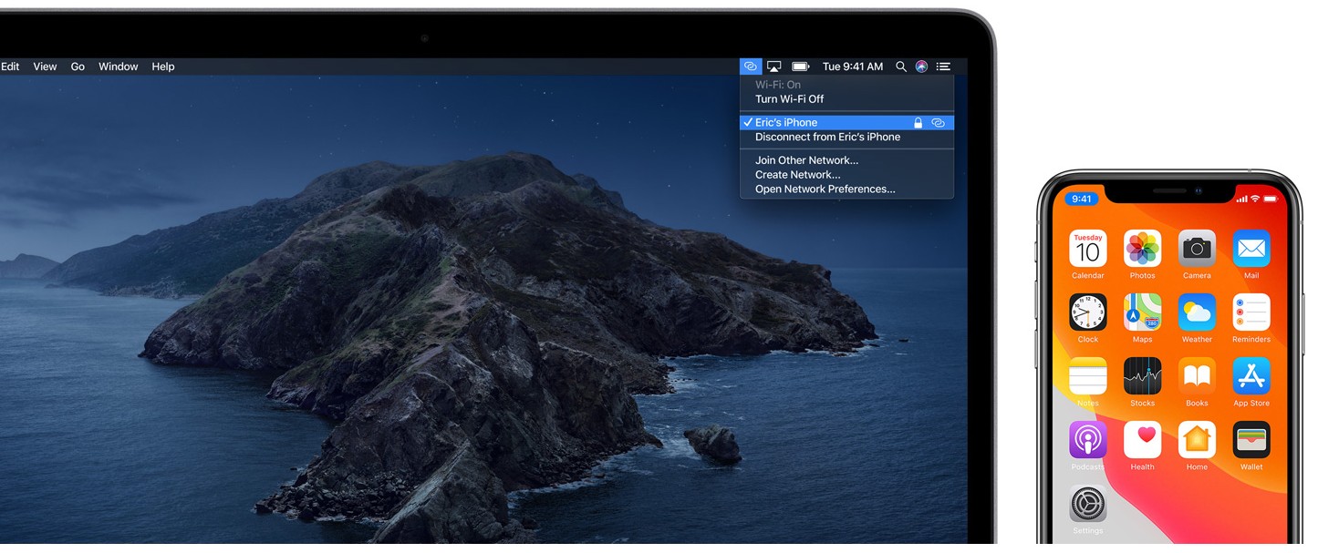1318x553 pixels.
Task: Open the Weather app on iPhone
Action: tap(1197, 312)
